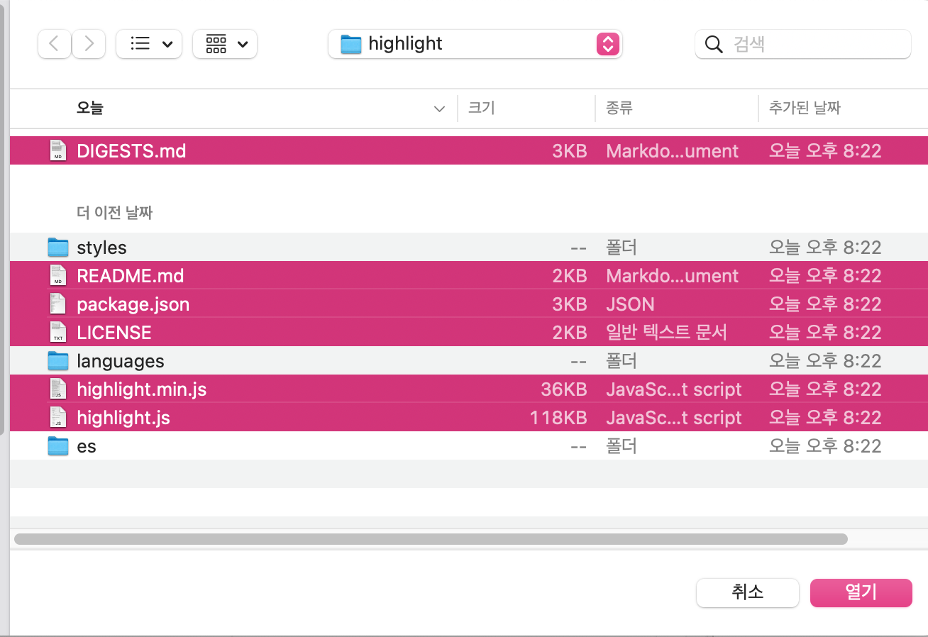The height and width of the screenshot is (637, 928).
Task: Sort by the 추가된 날짜 column header
Action: (805, 109)
